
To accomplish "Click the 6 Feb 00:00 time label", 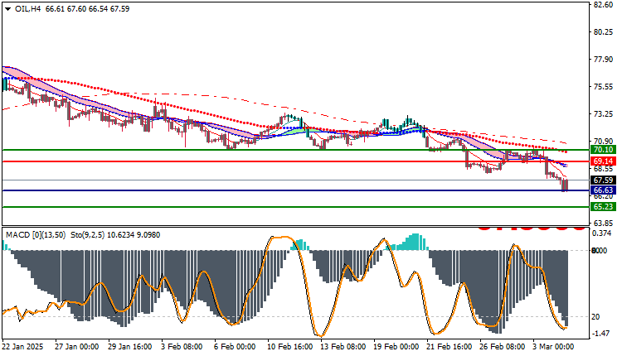I will [235, 347].
